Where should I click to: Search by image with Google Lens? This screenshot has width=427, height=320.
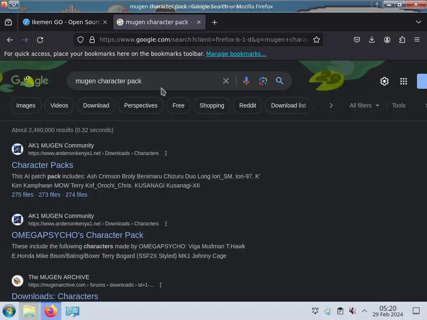tap(263, 81)
